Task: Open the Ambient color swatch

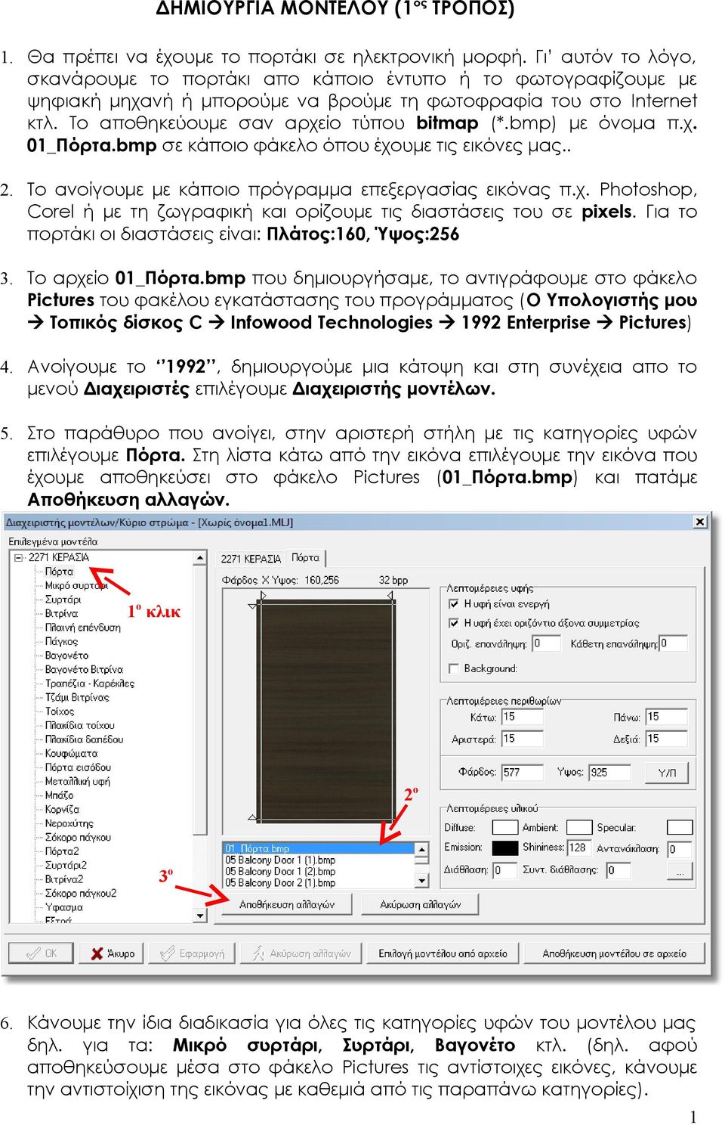Action: click(x=579, y=828)
